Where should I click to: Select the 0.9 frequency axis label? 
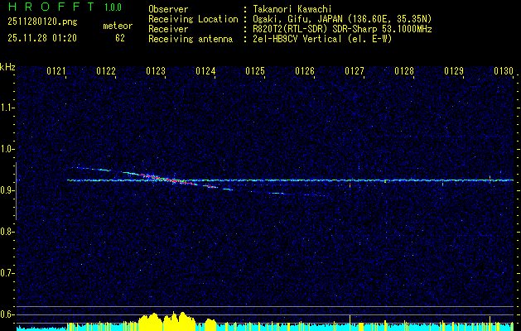[7, 190]
